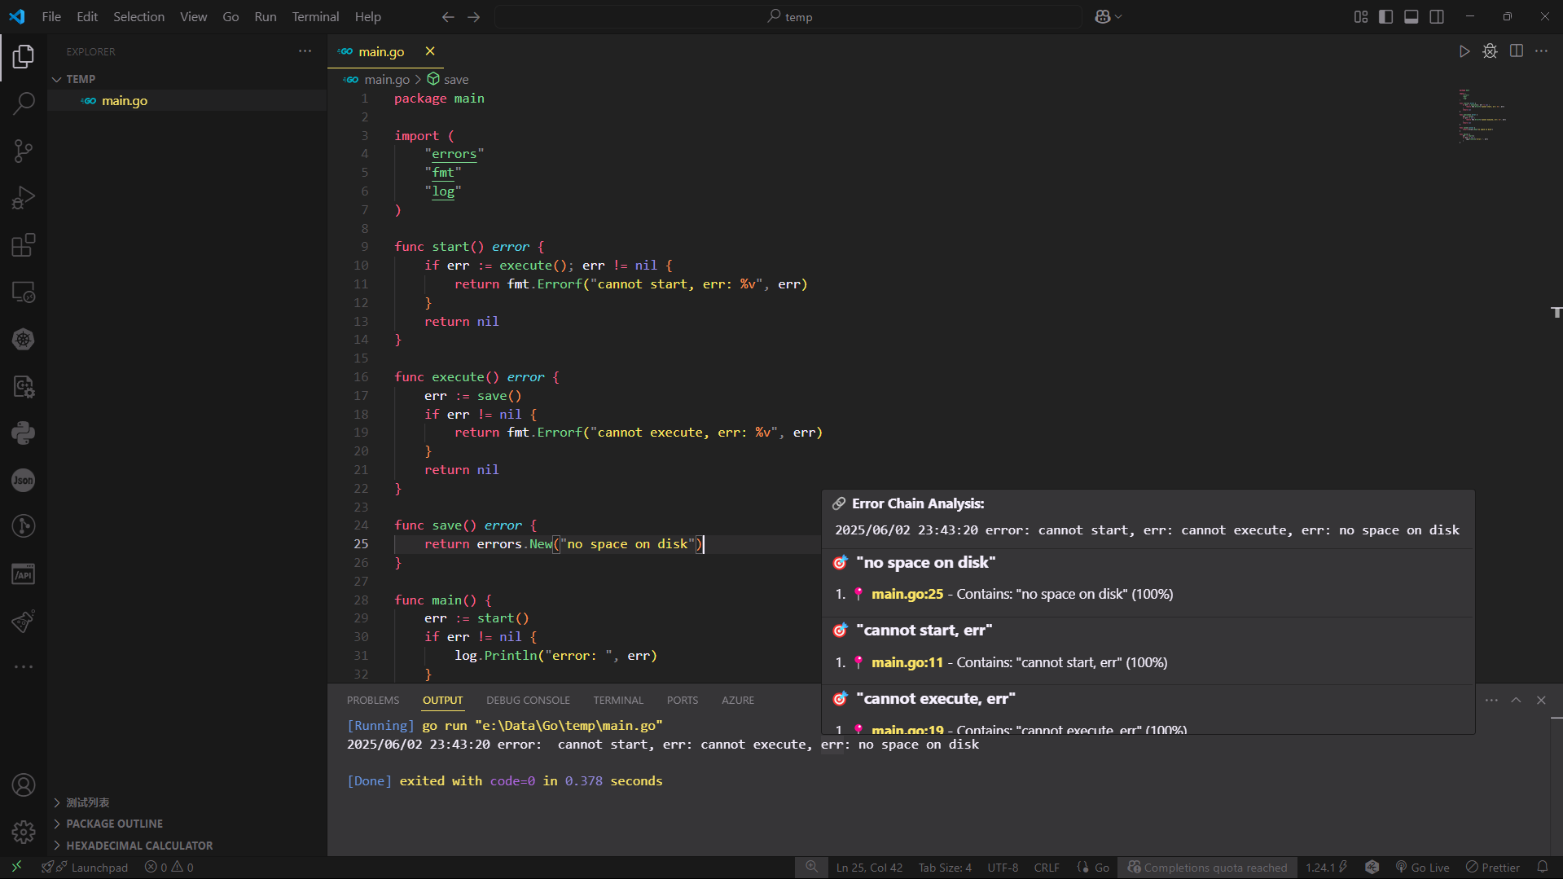Switch to the PORTS tab
Image resolution: width=1563 pixels, height=879 pixels.
point(683,700)
